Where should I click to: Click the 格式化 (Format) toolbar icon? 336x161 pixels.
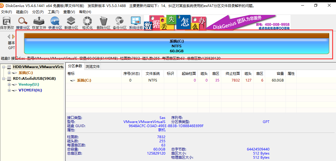(87, 23)
